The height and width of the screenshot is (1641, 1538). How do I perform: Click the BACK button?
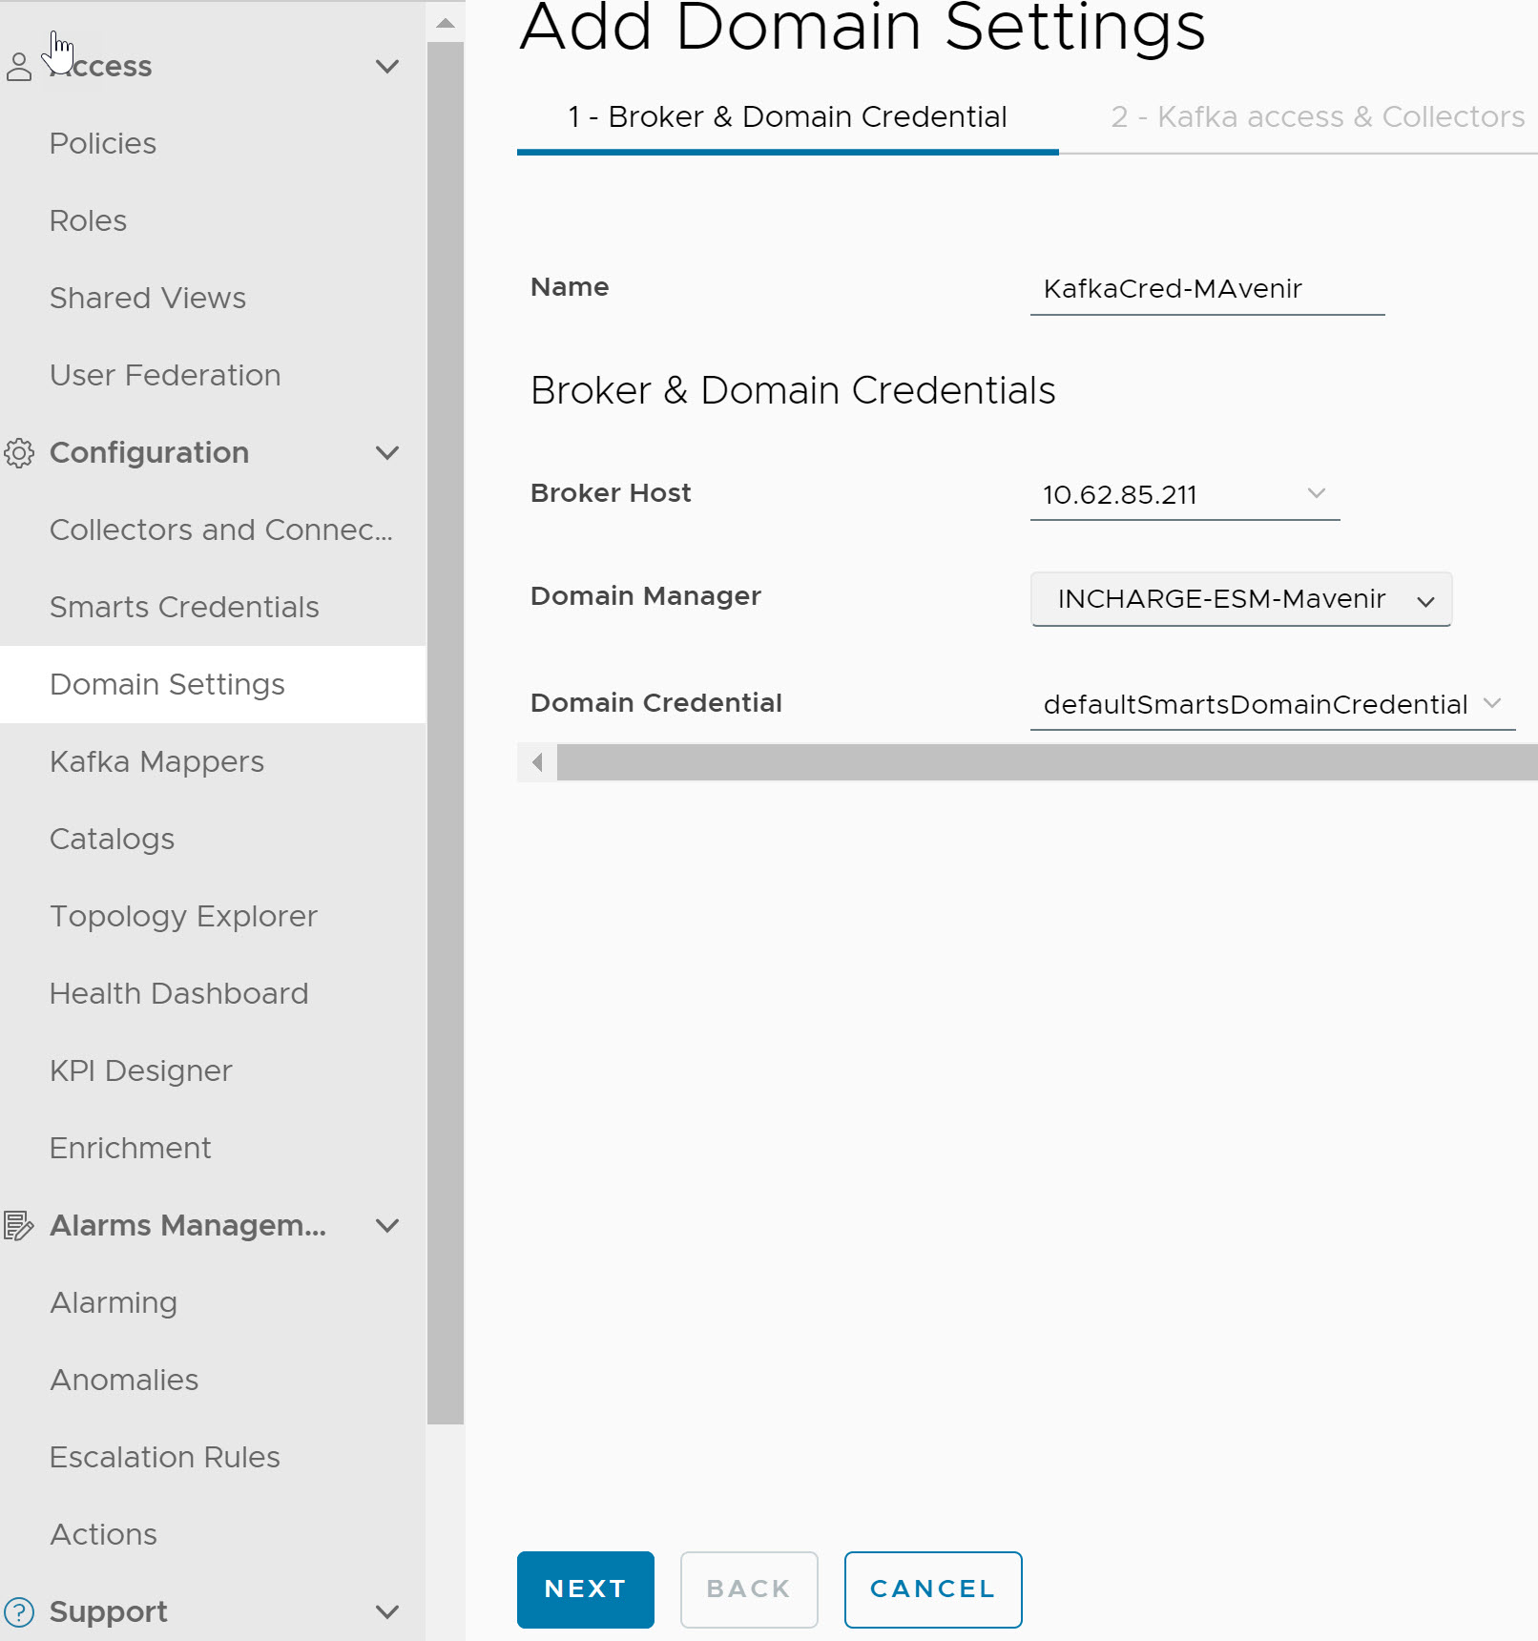[x=749, y=1589]
